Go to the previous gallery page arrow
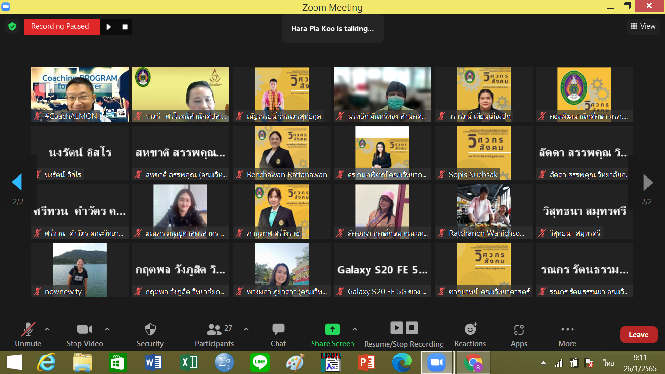Viewport: 665px width, 374px height. click(x=17, y=182)
